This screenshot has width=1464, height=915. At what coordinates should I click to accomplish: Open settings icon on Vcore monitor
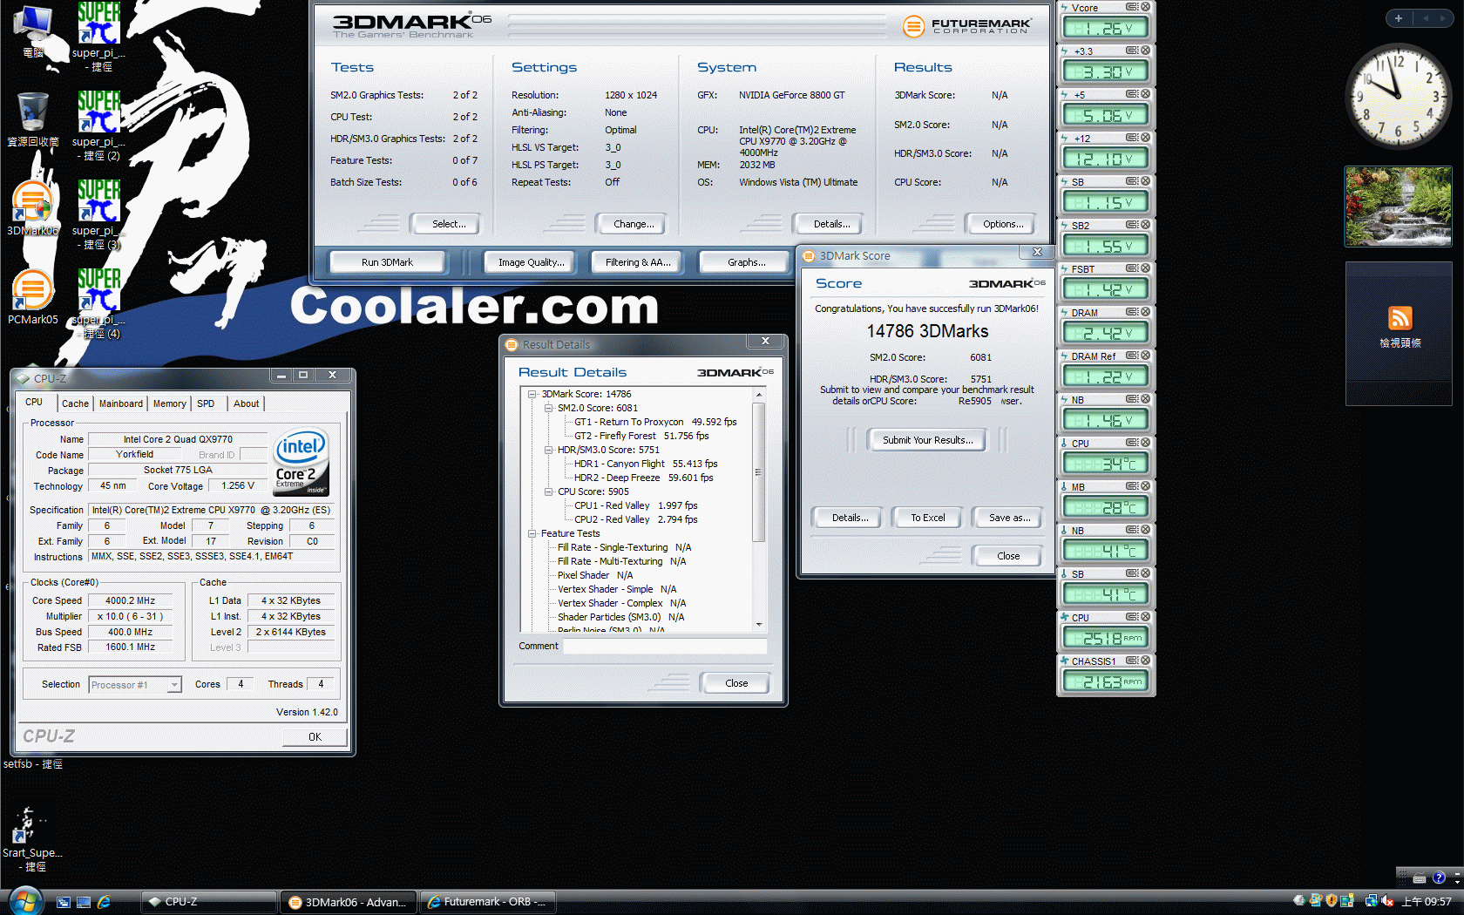click(1132, 7)
